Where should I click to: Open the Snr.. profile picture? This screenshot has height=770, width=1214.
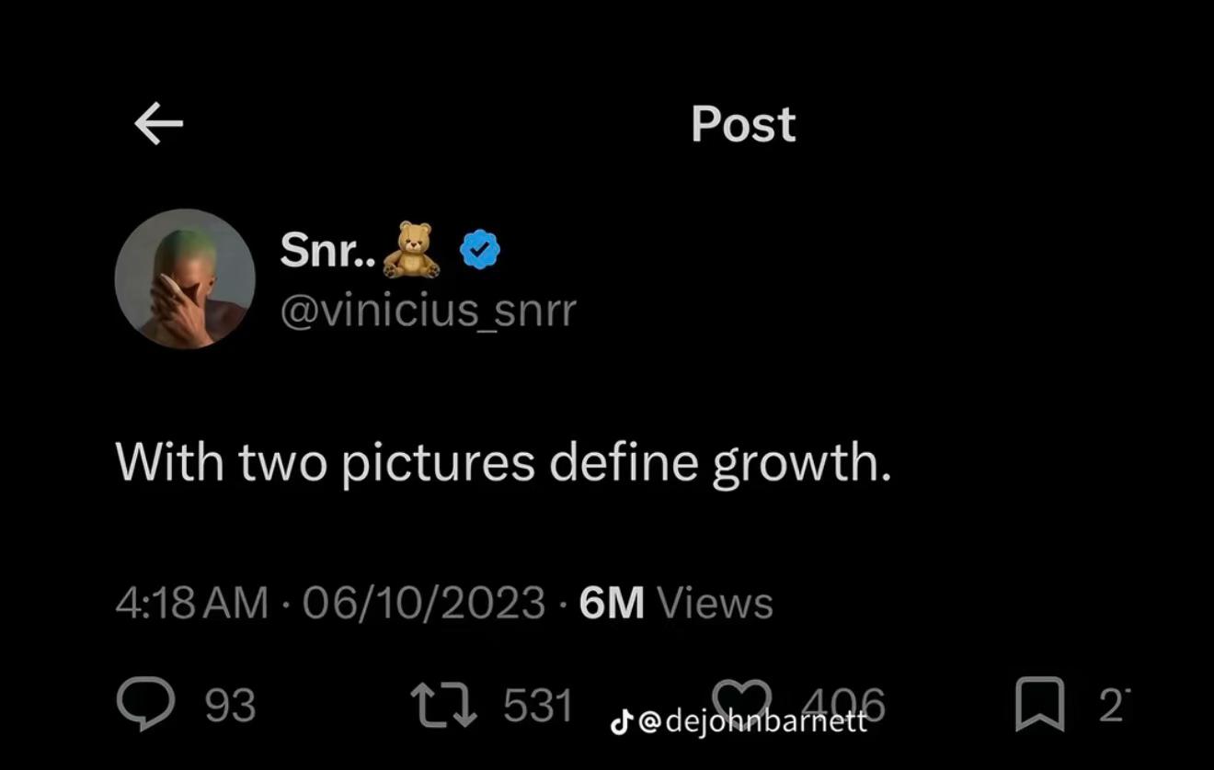point(185,278)
